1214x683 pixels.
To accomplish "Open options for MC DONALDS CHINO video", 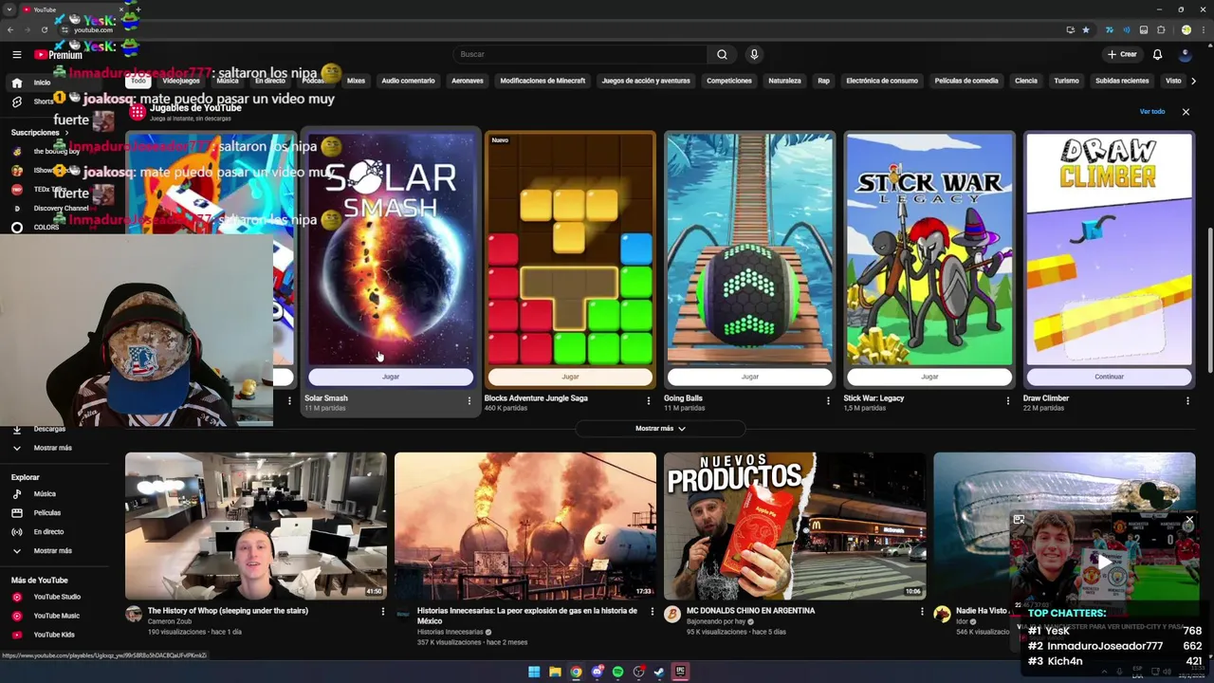I will [x=921, y=612].
